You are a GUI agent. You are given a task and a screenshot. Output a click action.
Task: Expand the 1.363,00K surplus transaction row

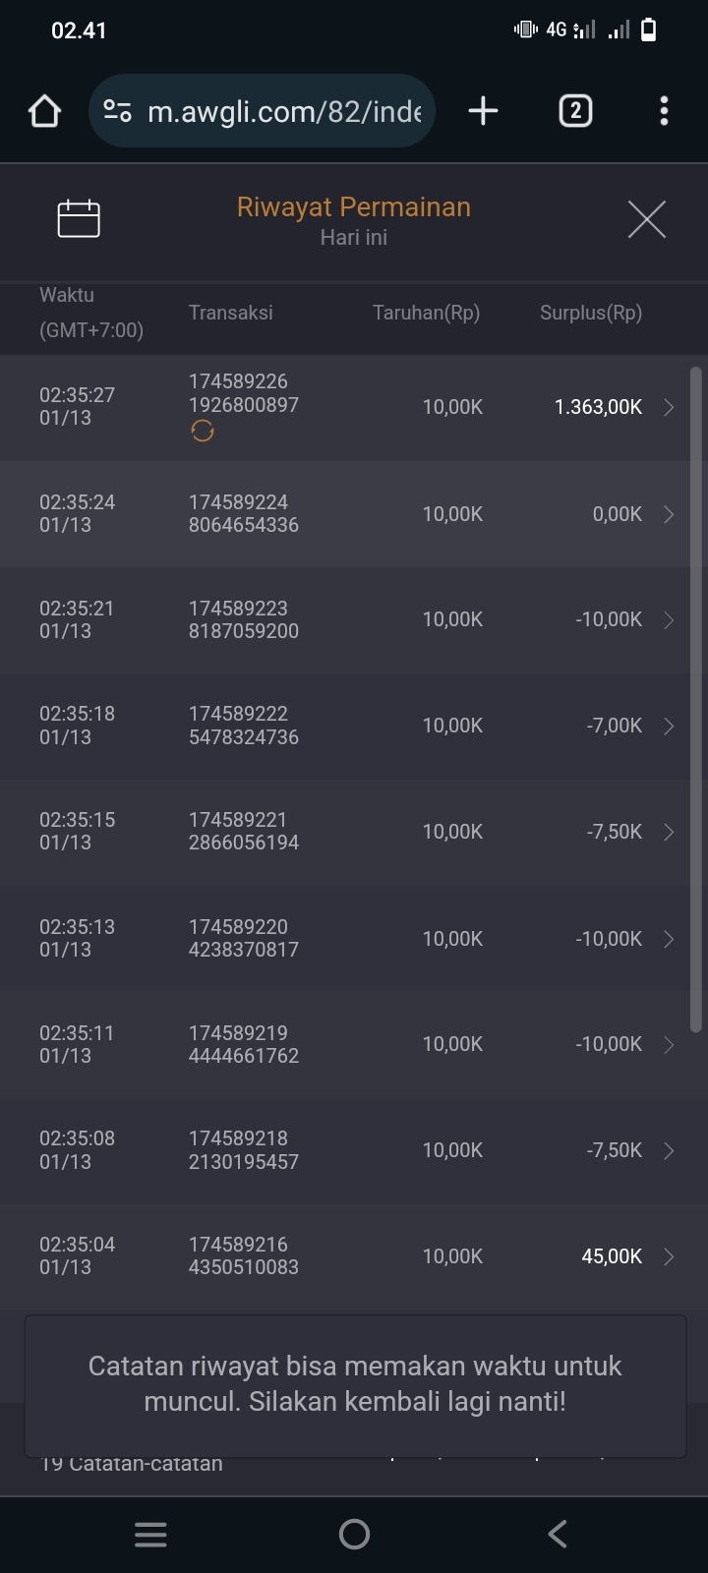pos(669,407)
